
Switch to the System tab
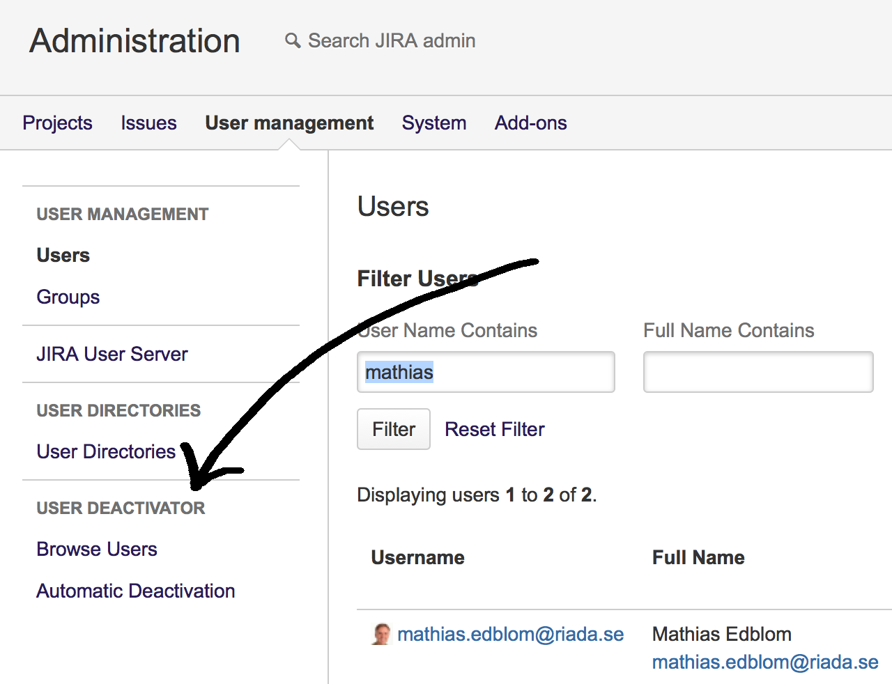434,123
